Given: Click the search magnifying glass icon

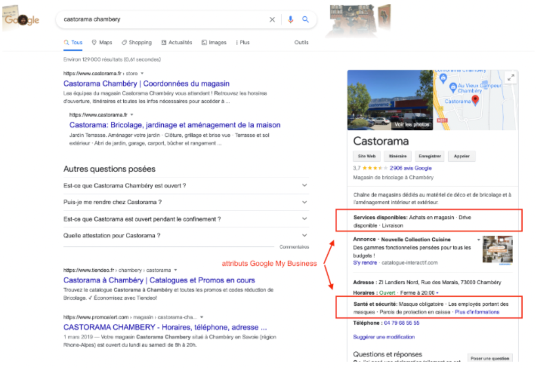Looking at the screenshot, I should [x=306, y=19].
